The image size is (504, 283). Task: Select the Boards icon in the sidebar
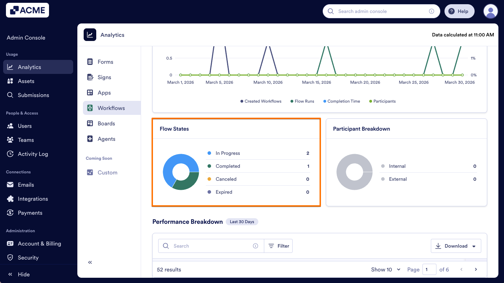(90, 123)
